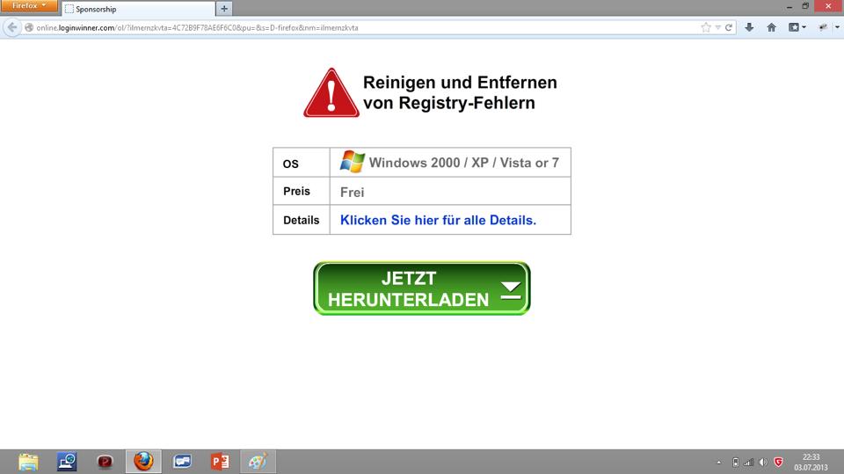
Task: Open the orange Firefox menu dropdown
Action: (29, 6)
